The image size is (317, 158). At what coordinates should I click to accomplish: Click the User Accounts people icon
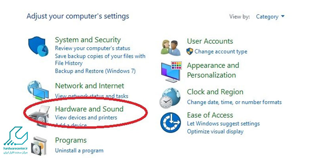click(x=171, y=47)
